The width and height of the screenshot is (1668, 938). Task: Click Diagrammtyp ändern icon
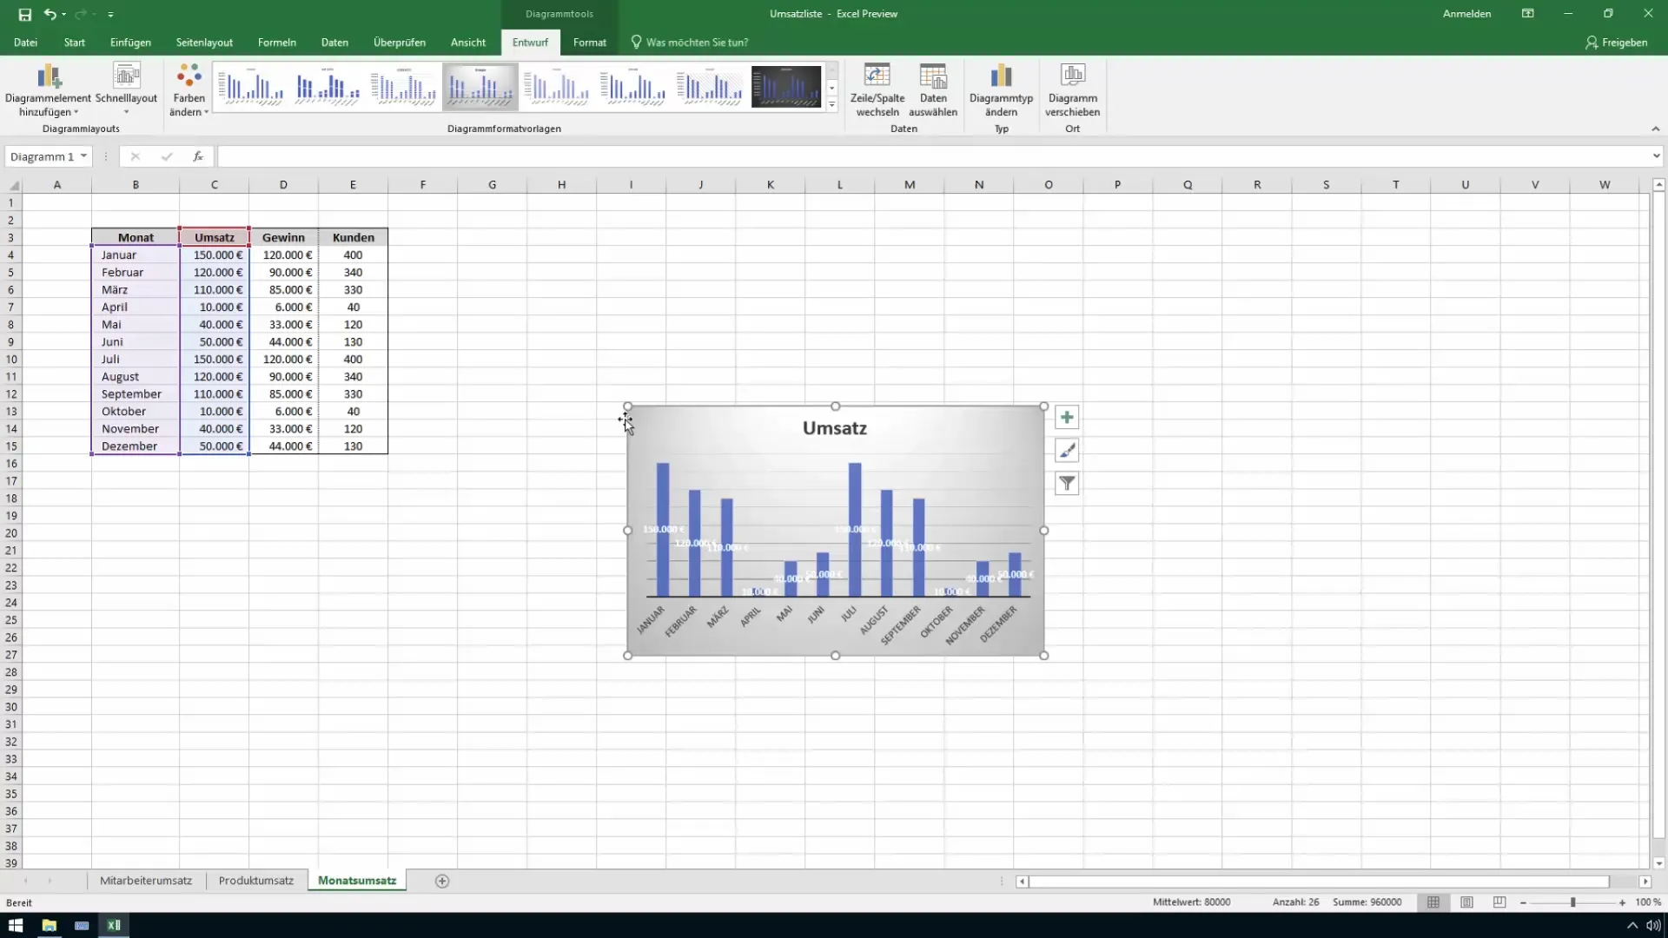(1001, 90)
